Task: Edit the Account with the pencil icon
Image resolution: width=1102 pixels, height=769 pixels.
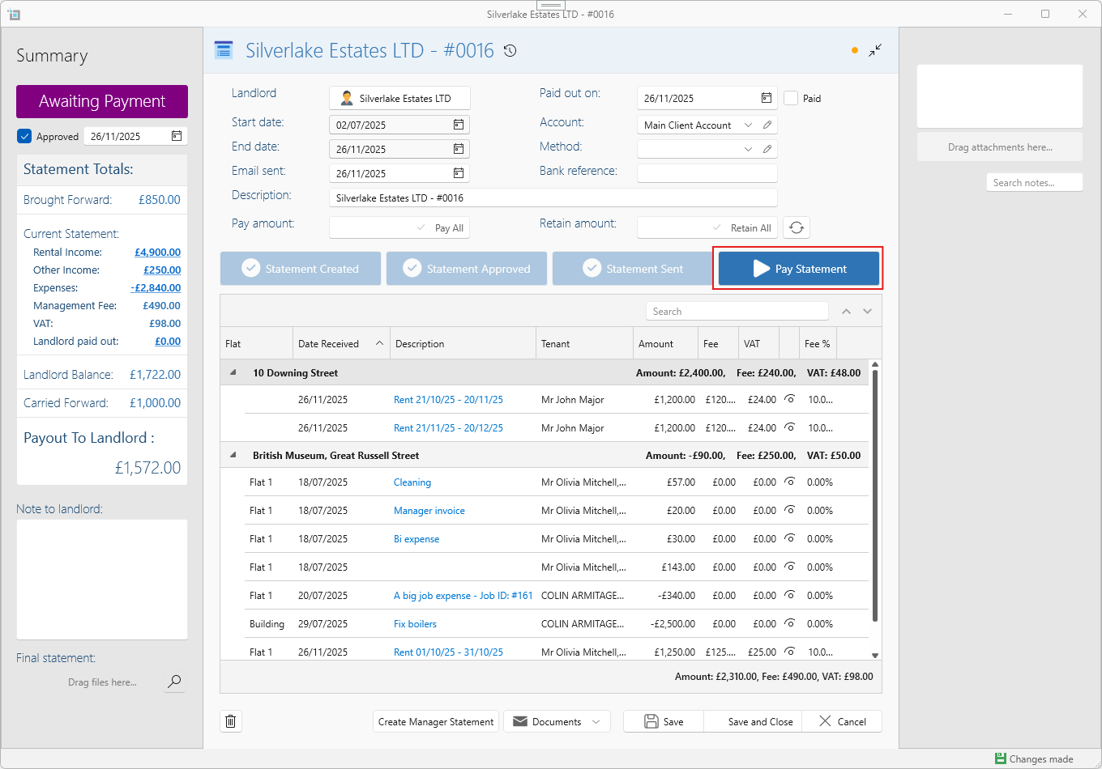Action: coord(767,125)
